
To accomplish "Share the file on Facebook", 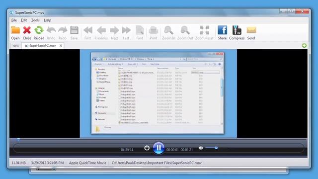I will click(x=222, y=33).
